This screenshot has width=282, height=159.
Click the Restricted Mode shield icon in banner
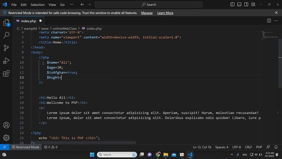(5, 13)
